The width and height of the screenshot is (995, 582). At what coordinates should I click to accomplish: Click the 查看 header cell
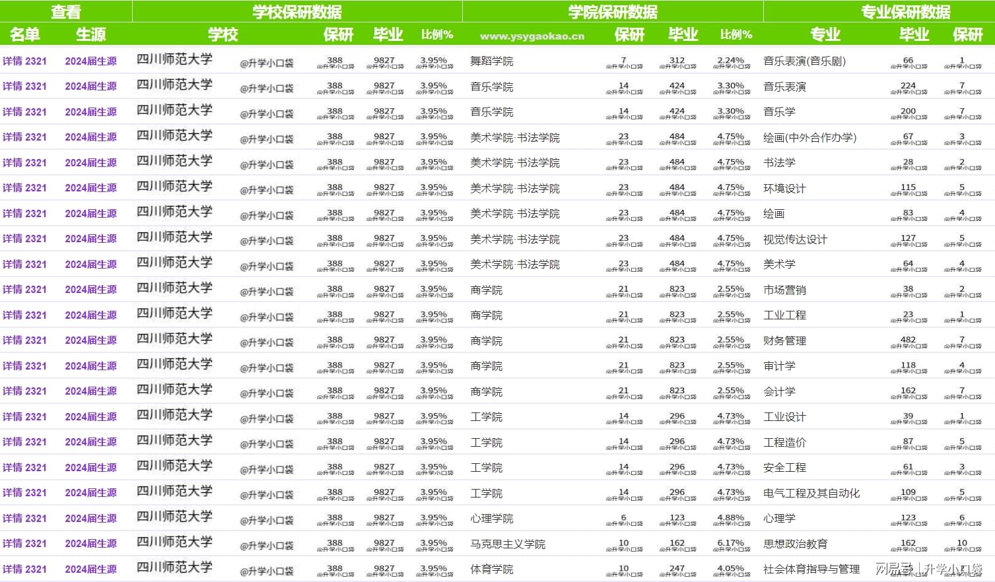coord(66,12)
